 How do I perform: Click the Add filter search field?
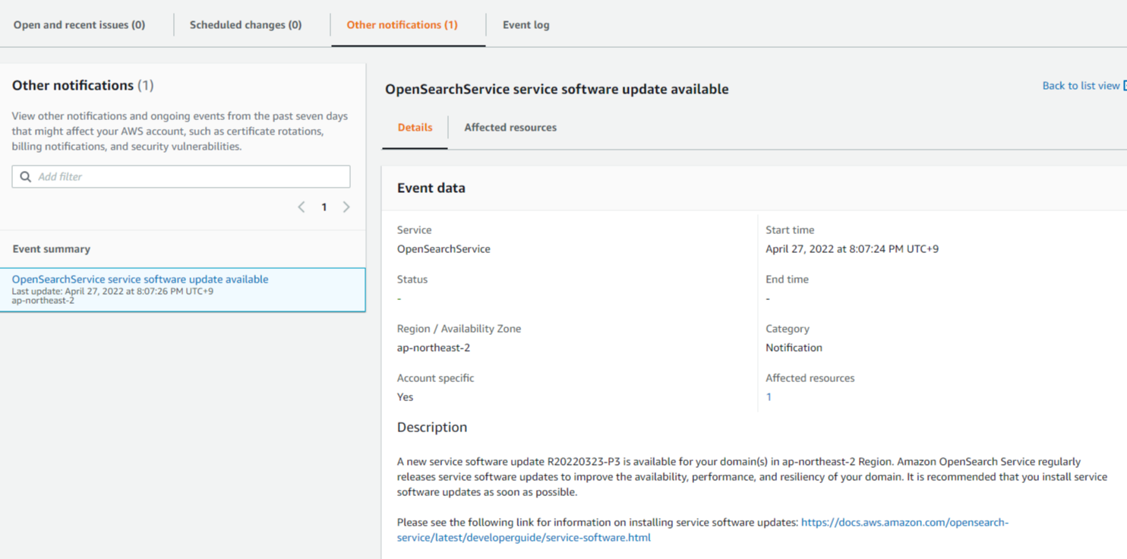[x=181, y=176]
